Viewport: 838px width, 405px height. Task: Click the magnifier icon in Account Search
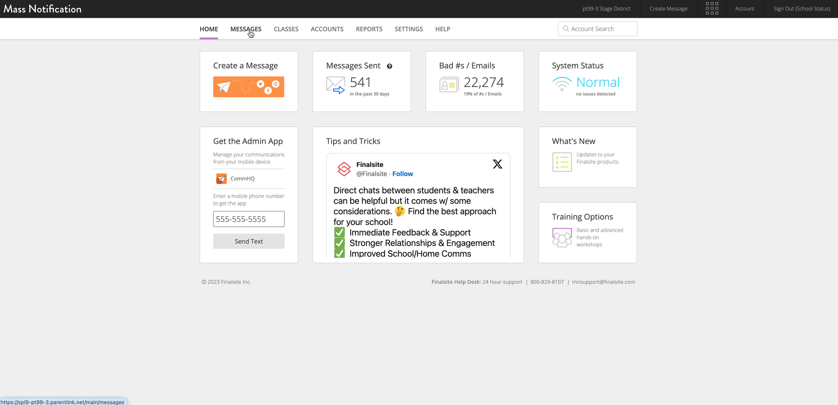(x=565, y=28)
